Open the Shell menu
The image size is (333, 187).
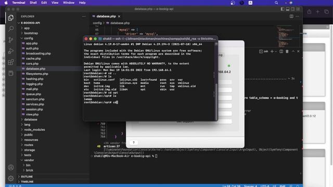coord(33,3)
